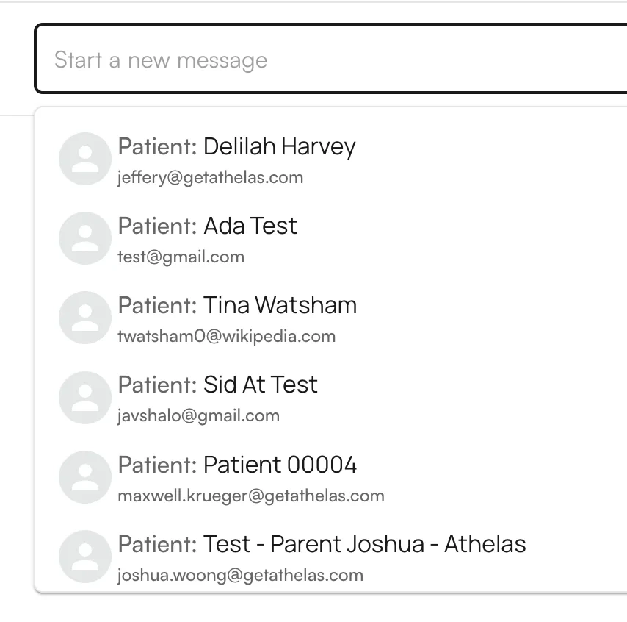Click Delilah Harvey's avatar icon
Viewport: 627px width, 622px height.
click(85, 159)
